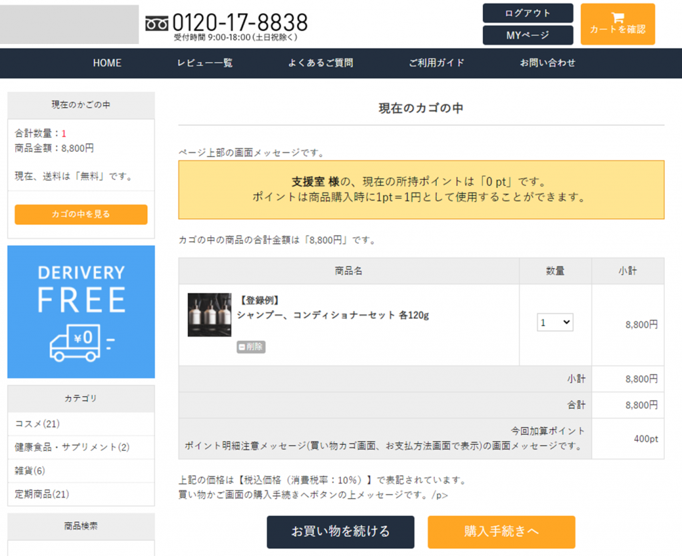Open ご利用ガイド menu item
The height and width of the screenshot is (556, 682).
click(436, 63)
